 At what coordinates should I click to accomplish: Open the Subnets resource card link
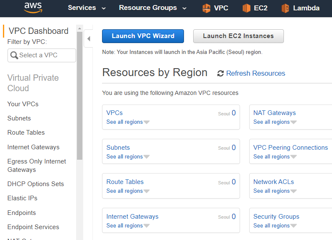(x=118, y=148)
